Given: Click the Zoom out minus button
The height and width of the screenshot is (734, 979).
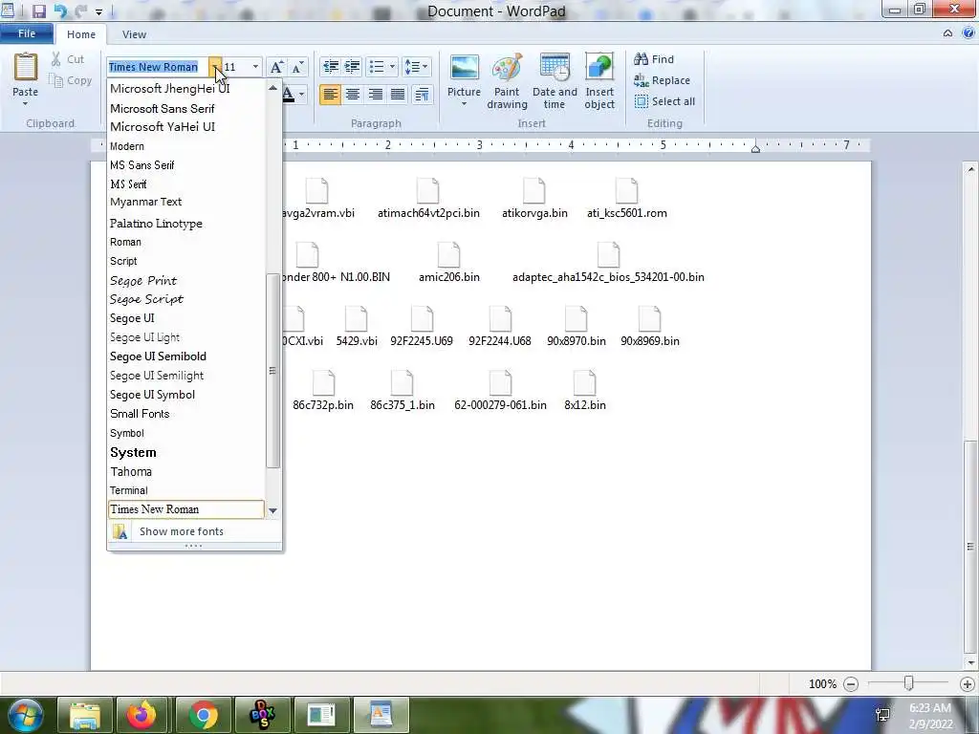Looking at the screenshot, I should point(850,684).
